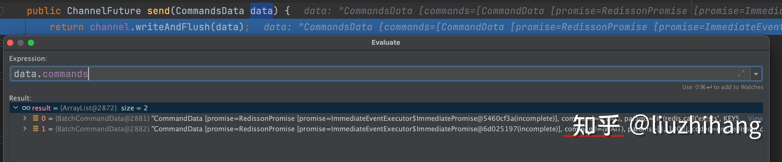The height and width of the screenshot is (162, 782).
Task: Close the Evaluate dialog with red button
Action: pos(10,42)
